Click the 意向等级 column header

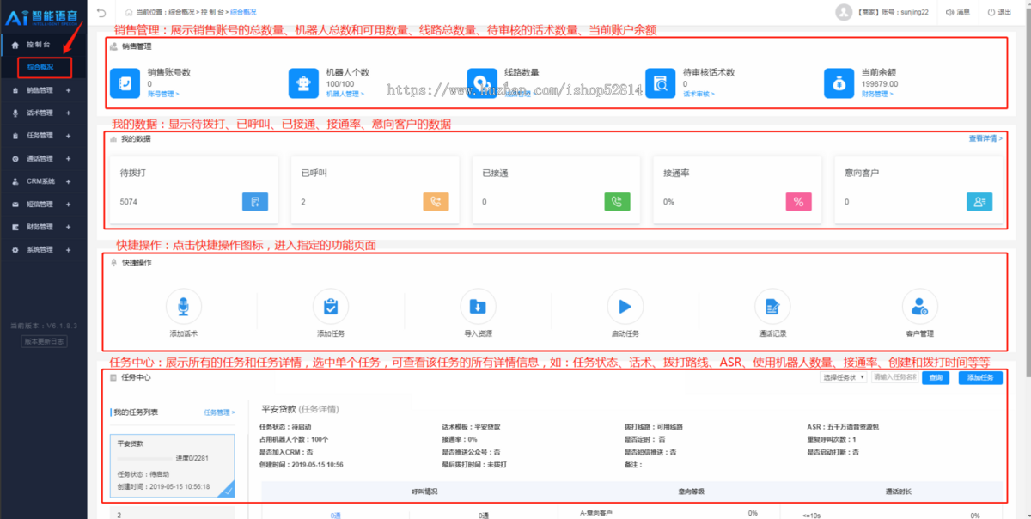pyautogui.click(x=692, y=492)
